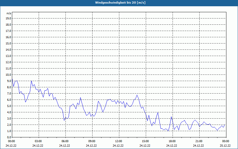
Task: Select the 16,0 axis label
Action: point(8,37)
